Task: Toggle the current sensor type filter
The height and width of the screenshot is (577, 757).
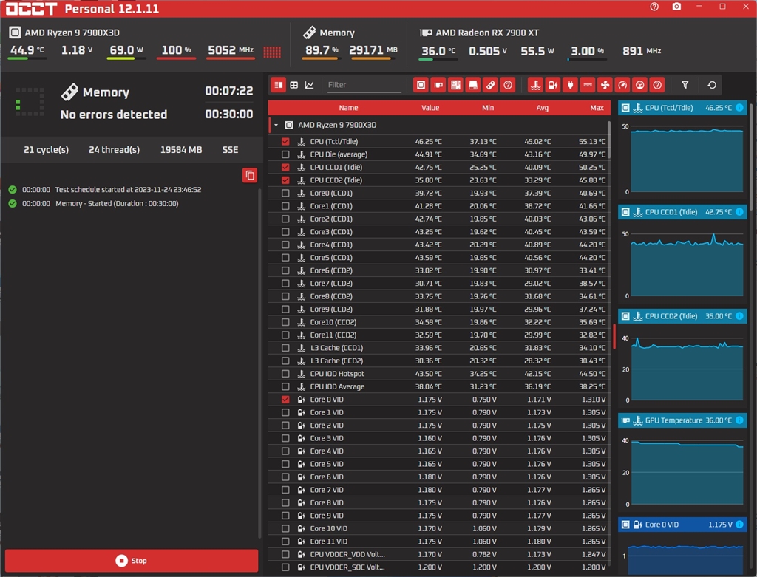Action: click(588, 85)
